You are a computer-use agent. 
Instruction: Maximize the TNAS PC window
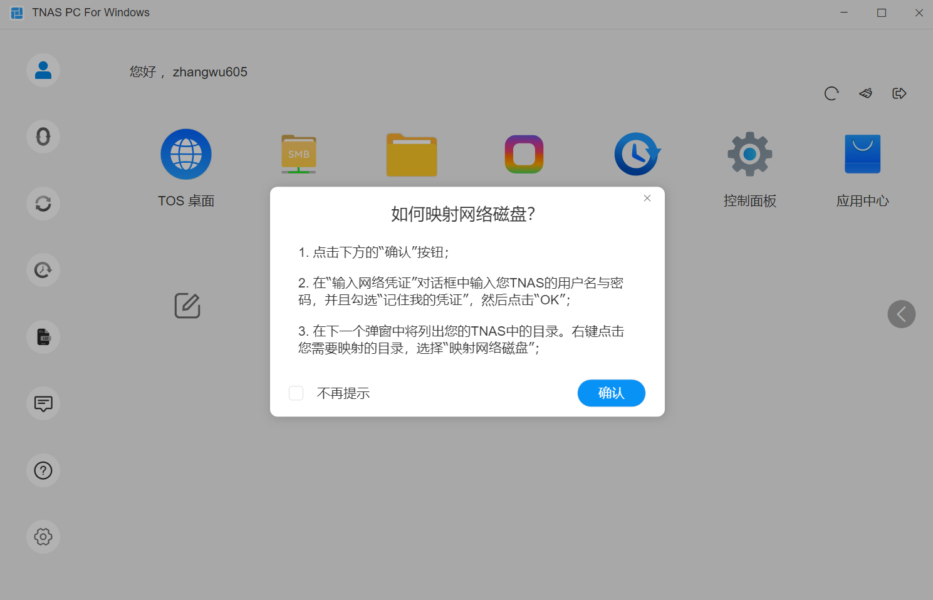tap(882, 13)
